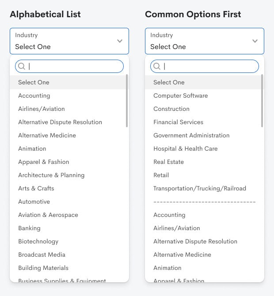Choose Financial Services option
The width and height of the screenshot is (274, 296).
click(178, 122)
